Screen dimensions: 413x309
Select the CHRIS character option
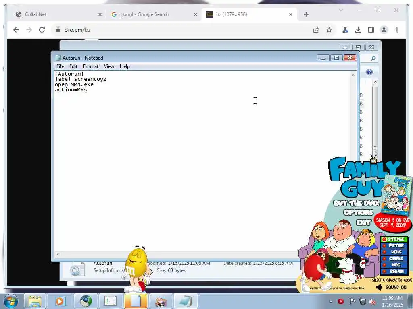394,259
